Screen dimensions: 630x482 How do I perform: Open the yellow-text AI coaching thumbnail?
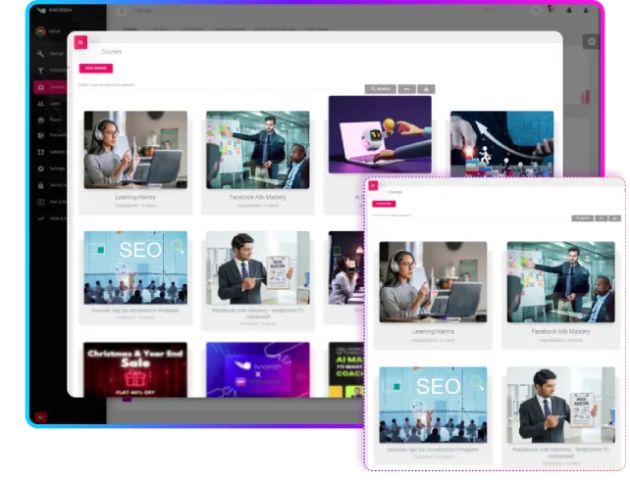[346, 369]
